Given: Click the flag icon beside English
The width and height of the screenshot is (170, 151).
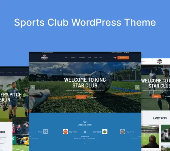Looking at the screenshot, I should tap(124, 53).
